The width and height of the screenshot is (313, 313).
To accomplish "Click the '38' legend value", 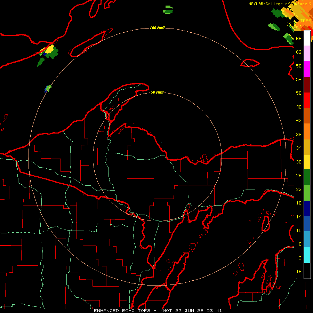I will (x=299, y=134).
